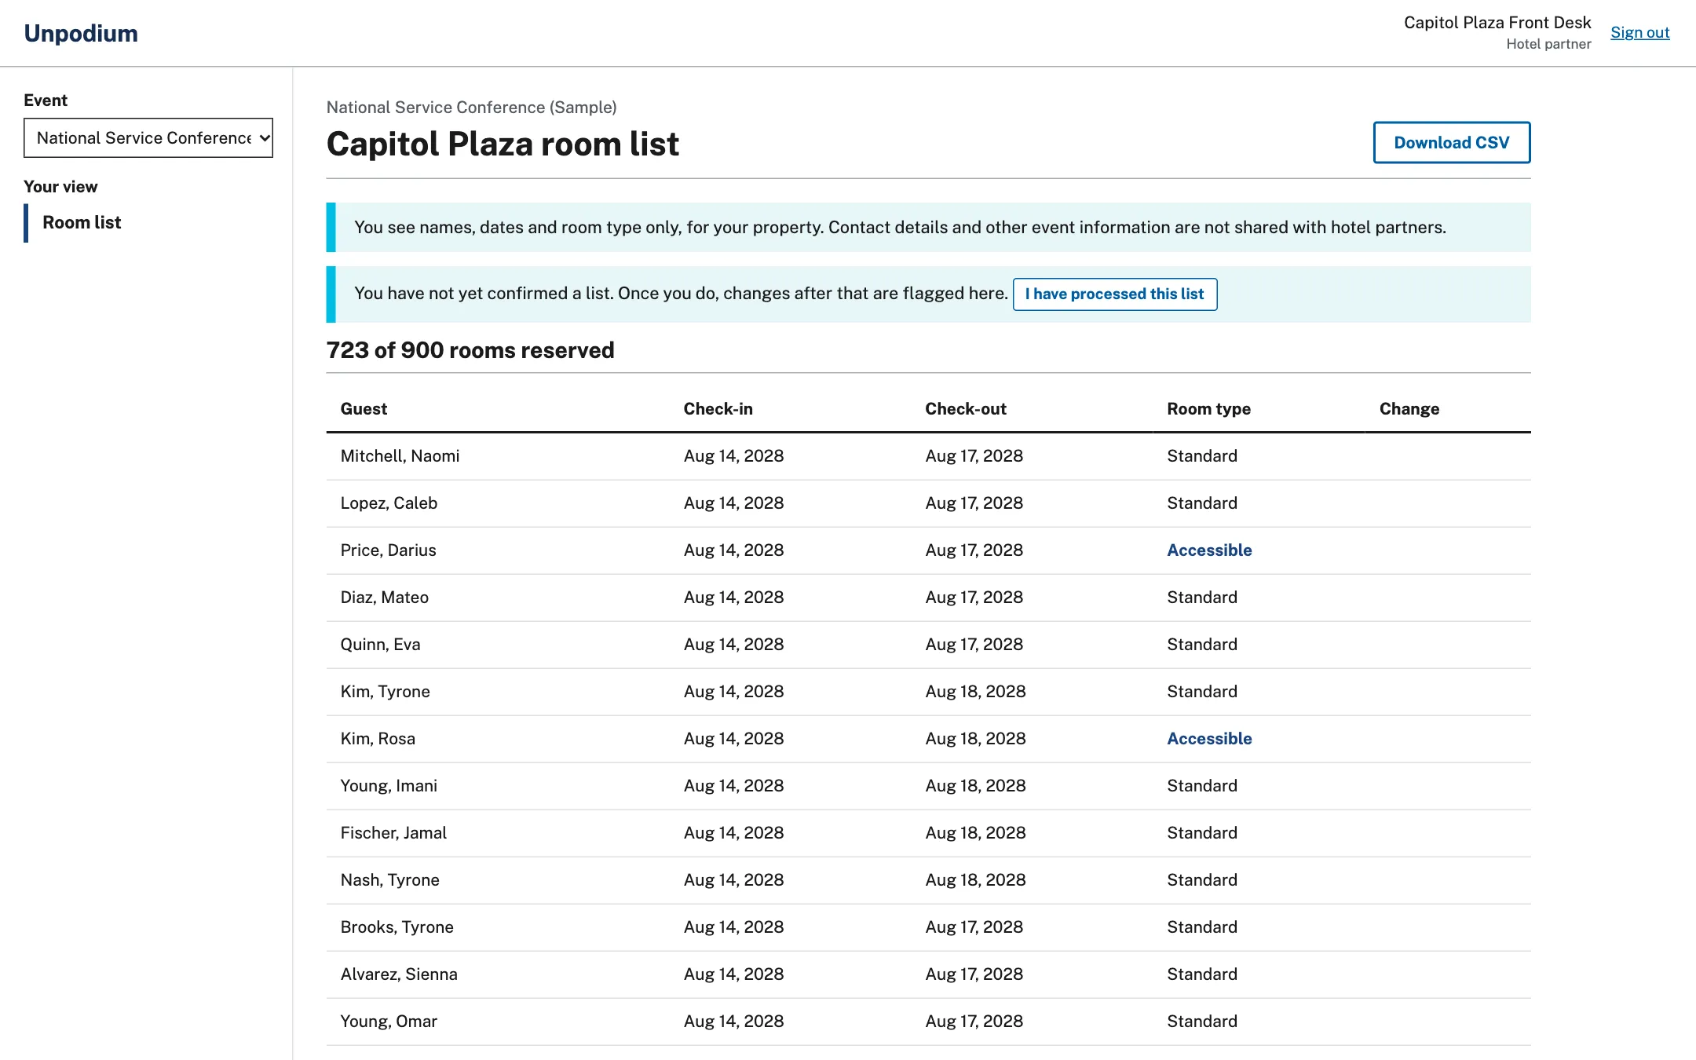Select guest Kim, Tyrone
Screen dimensions: 1696x1060
click(x=385, y=692)
